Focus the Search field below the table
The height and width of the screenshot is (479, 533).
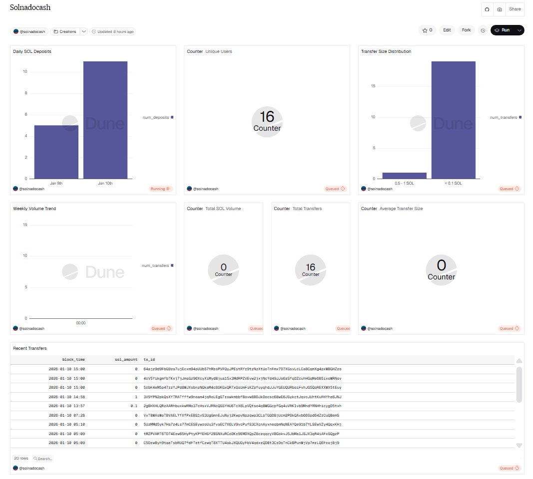[x=43, y=459]
